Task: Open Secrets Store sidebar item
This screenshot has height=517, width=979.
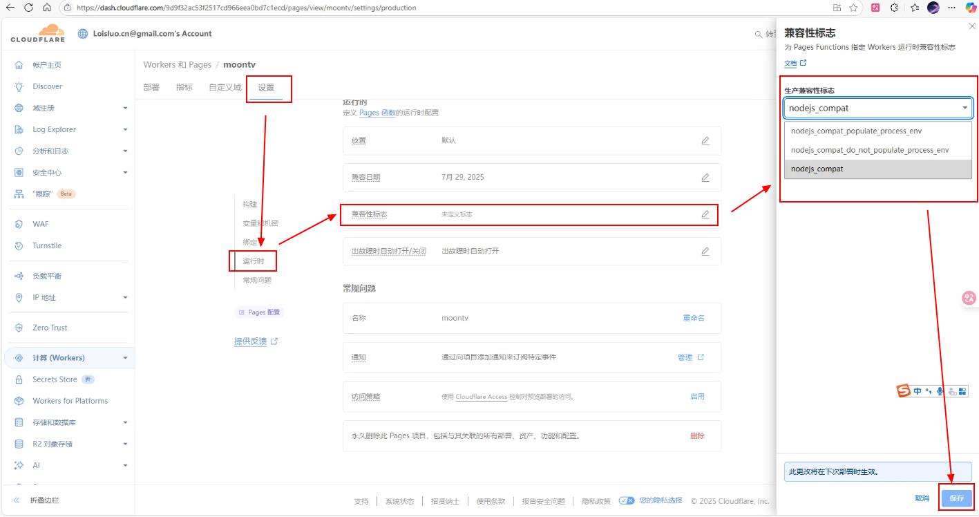Action: coord(55,379)
